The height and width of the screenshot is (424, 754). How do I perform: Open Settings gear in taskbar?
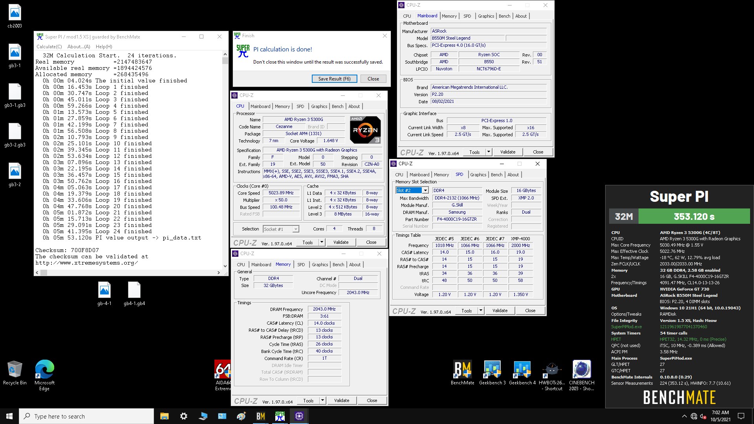click(x=183, y=416)
